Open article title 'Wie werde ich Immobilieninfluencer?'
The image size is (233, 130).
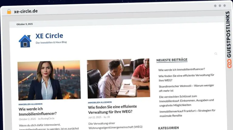point(38,111)
